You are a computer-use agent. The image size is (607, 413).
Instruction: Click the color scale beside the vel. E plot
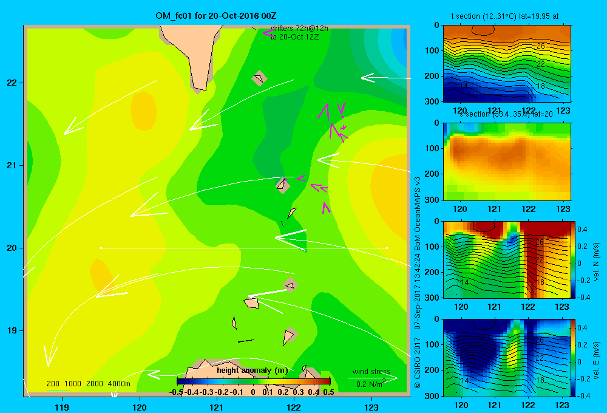coord(573,358)
